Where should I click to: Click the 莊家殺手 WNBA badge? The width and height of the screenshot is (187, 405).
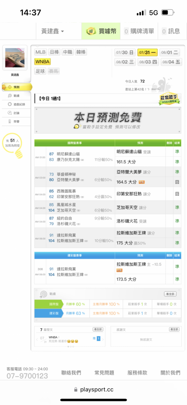pos(169,100)
